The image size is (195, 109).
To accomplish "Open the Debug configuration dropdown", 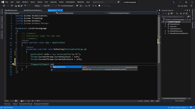I will tap(38, 6).
